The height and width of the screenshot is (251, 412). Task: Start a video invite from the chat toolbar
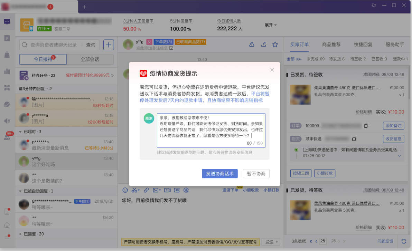(167, 190)
